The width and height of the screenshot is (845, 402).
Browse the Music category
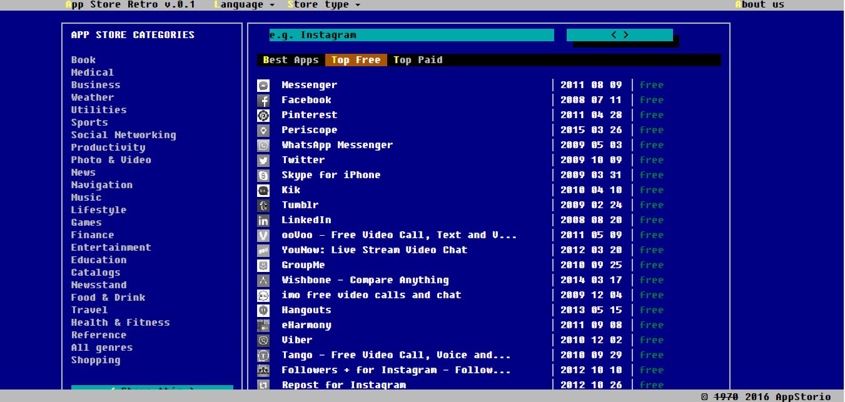[86, 198]
